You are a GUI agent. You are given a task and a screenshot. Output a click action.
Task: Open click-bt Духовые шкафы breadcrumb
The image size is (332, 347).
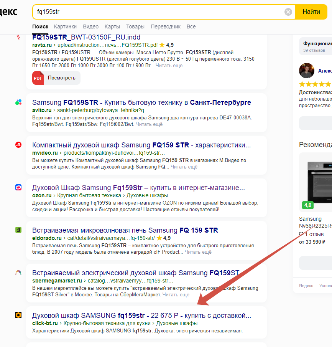click(177, 323)
